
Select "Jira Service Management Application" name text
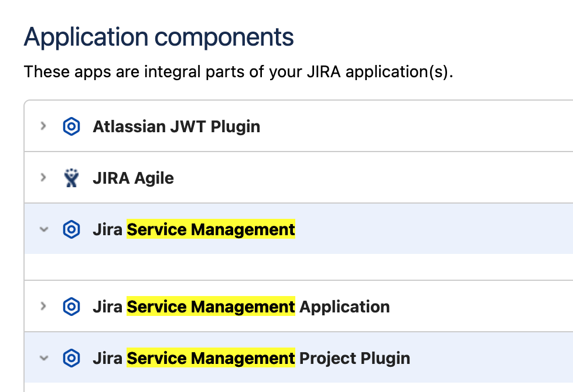(241, 307)
